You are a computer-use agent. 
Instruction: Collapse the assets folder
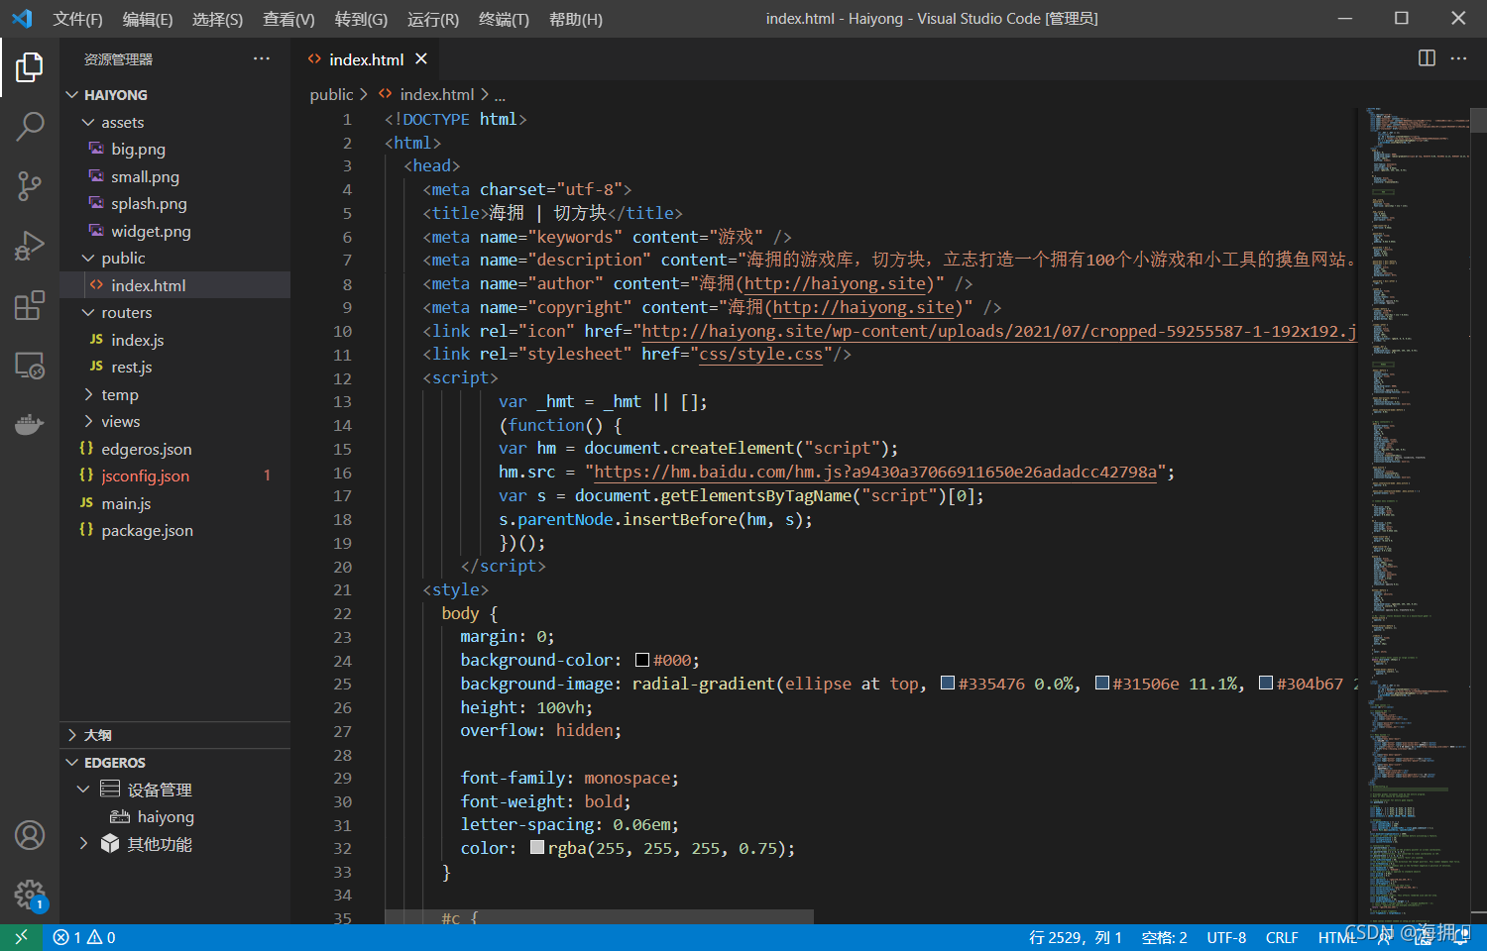click(x=88, y=122)
